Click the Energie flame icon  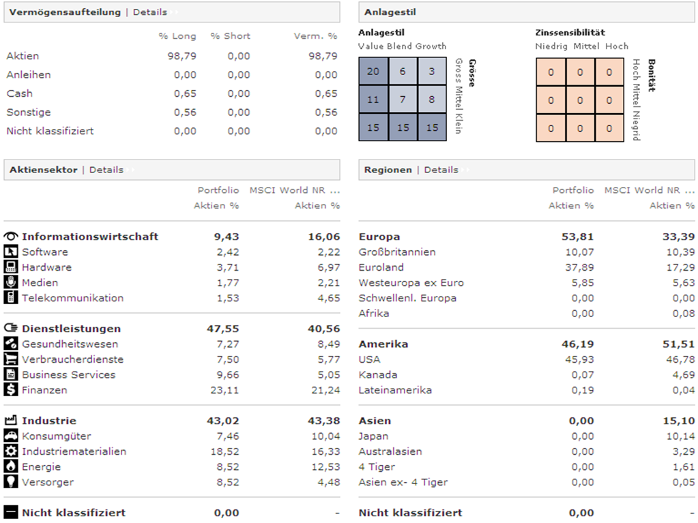[x=11, y=467]
